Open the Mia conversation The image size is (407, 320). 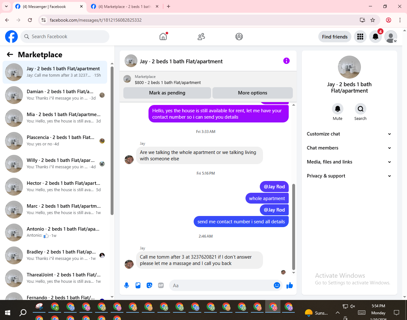pyautogui.click(x=55, y=118)
